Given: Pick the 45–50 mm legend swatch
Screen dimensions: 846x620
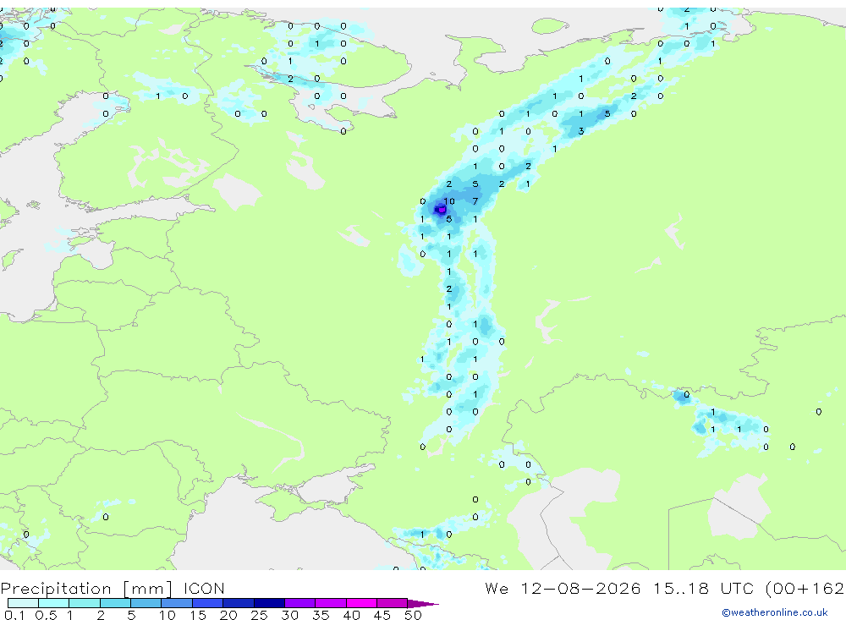Looking at the screenshot, I should 393,603.
